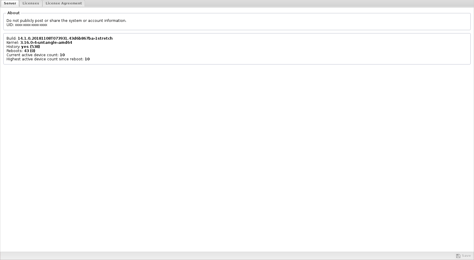The image size is (474, 260).
Task: Click the 'Kernel:' label
Action: tap(13, 43)
